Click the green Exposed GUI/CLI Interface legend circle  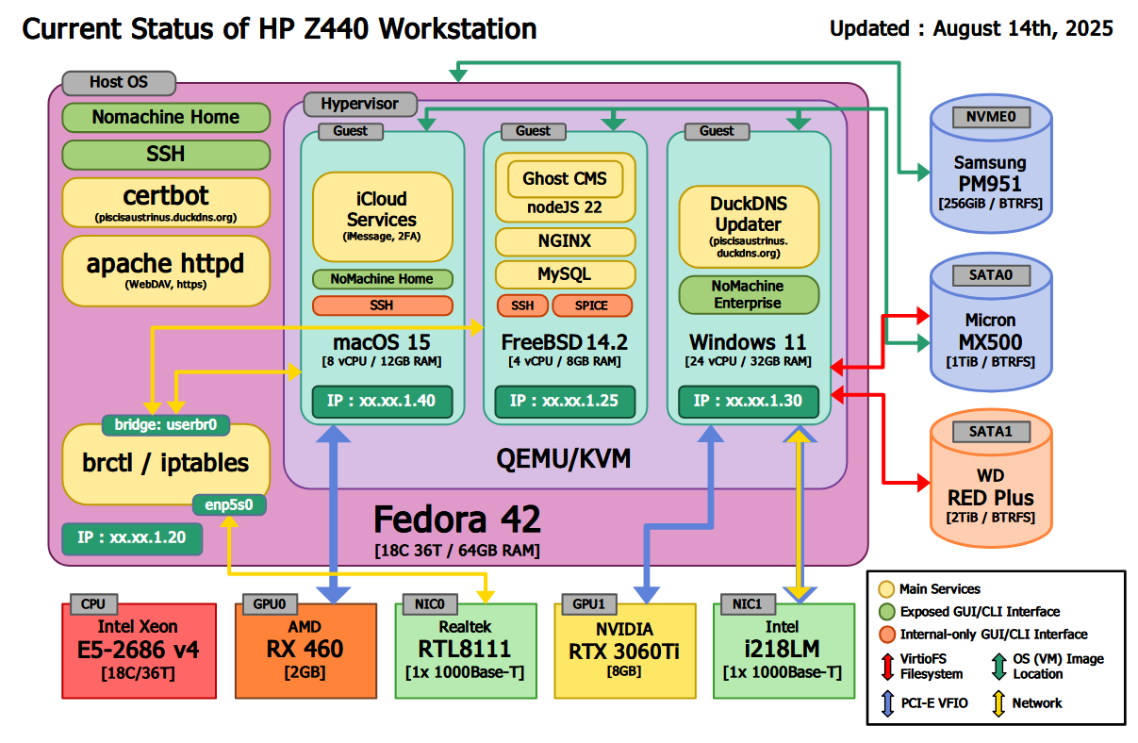(x=886, y=612)
